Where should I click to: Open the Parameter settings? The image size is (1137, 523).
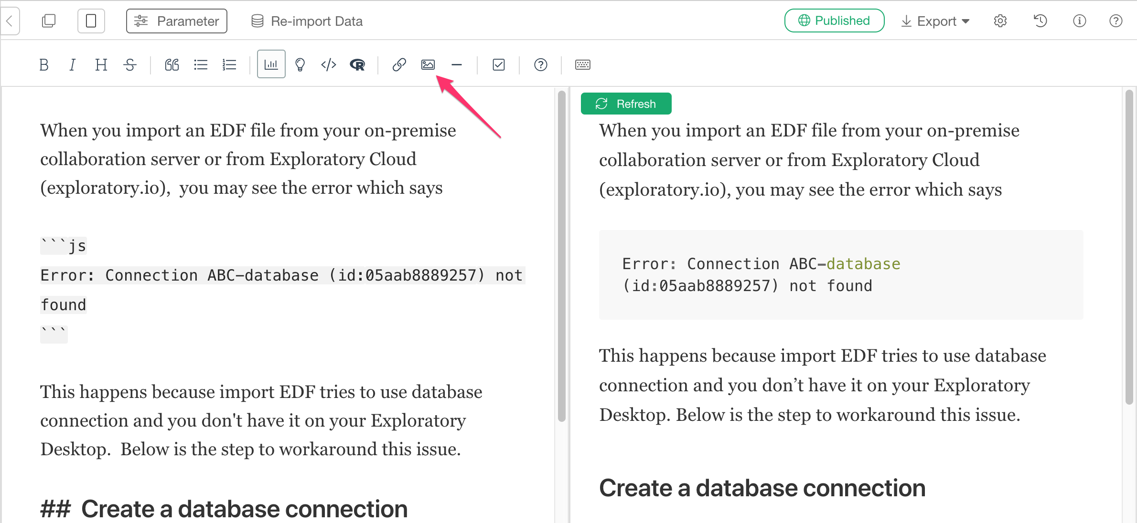pyautogui.click(x=177, y=21)
